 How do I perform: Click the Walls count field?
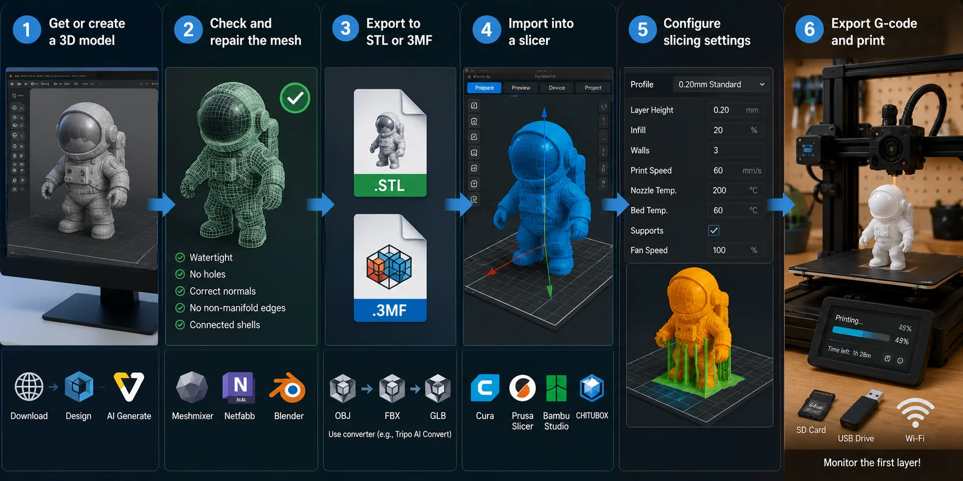736,150
